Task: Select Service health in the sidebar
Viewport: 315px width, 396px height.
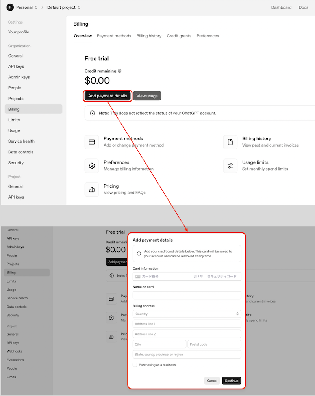Action: (21, 141)
